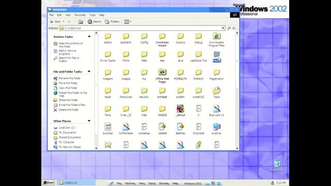Open the Fonts folder

[x=126, y=56]
